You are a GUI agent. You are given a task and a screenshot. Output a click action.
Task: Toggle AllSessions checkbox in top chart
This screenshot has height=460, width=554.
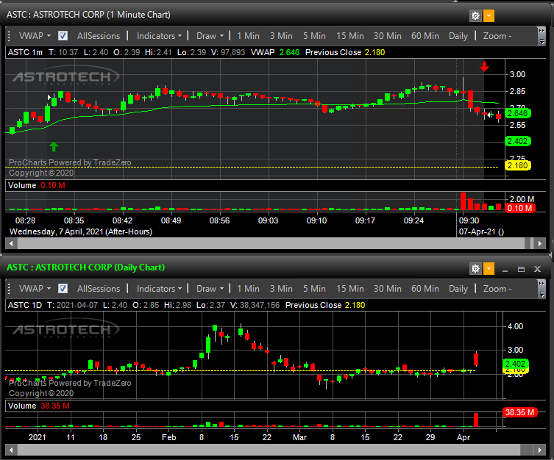click(63, 36)
